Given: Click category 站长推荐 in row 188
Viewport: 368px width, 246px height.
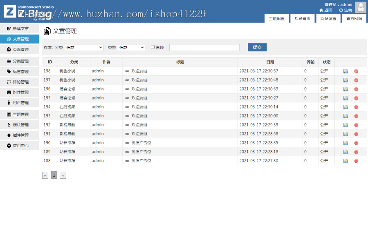Looking at the screenshot, I should click(x=67, y=161).
